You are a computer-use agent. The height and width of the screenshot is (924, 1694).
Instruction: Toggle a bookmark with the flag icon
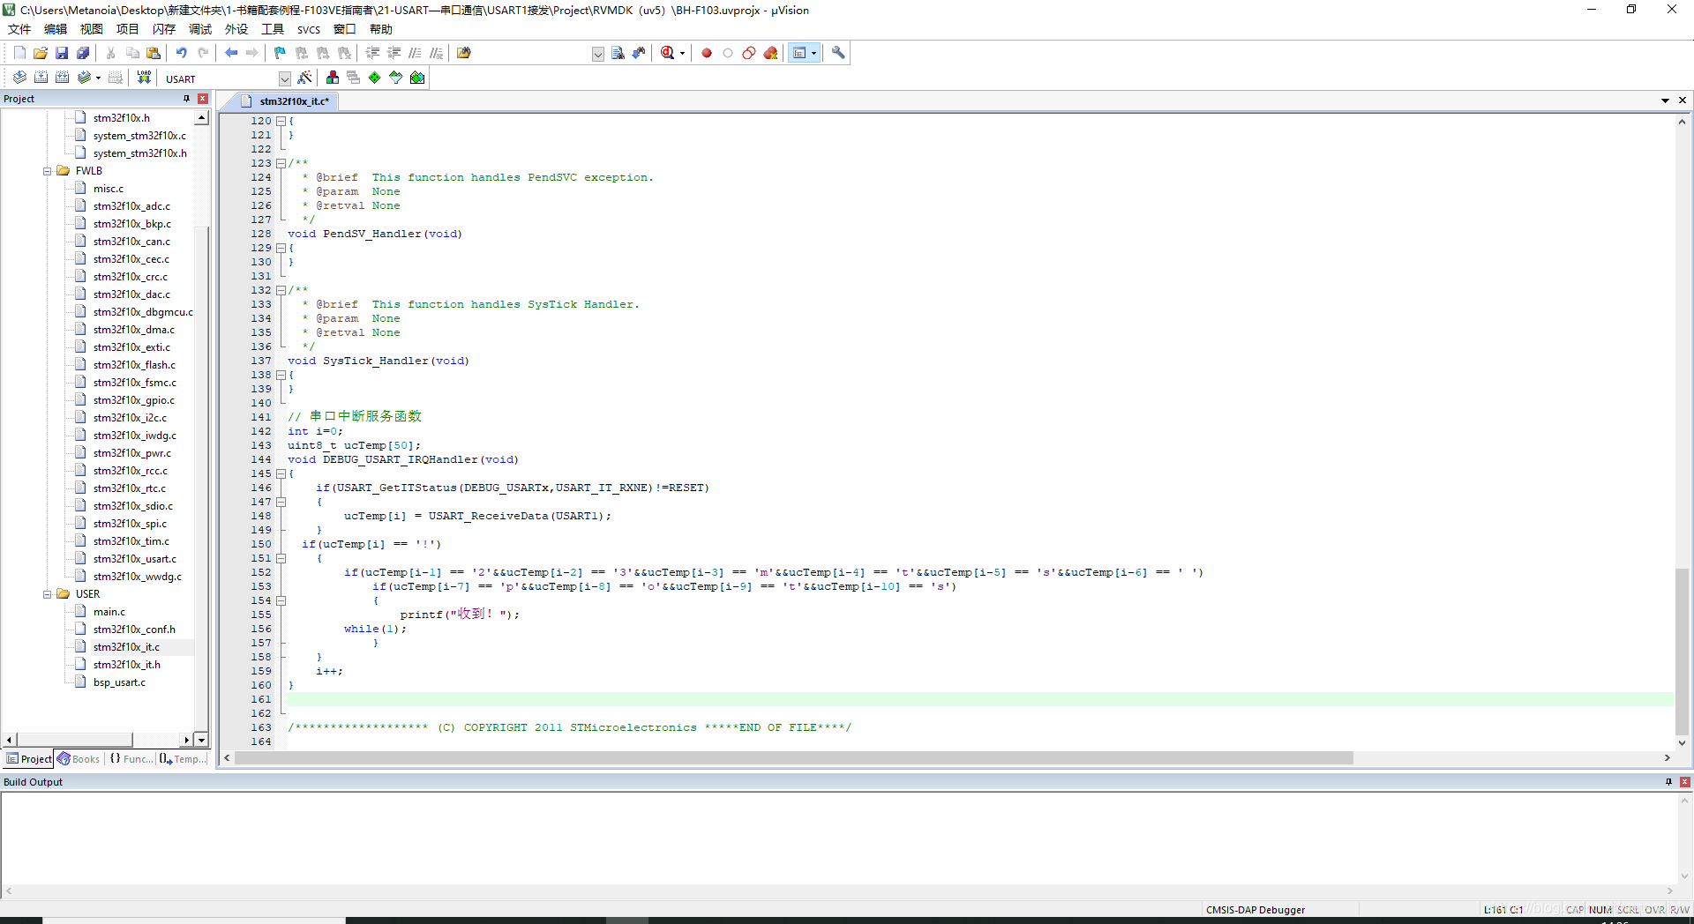(x=280, y=53)
